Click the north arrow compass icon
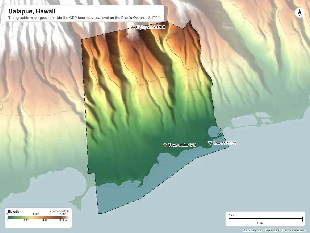310x233 pixels. coord(299,13)
